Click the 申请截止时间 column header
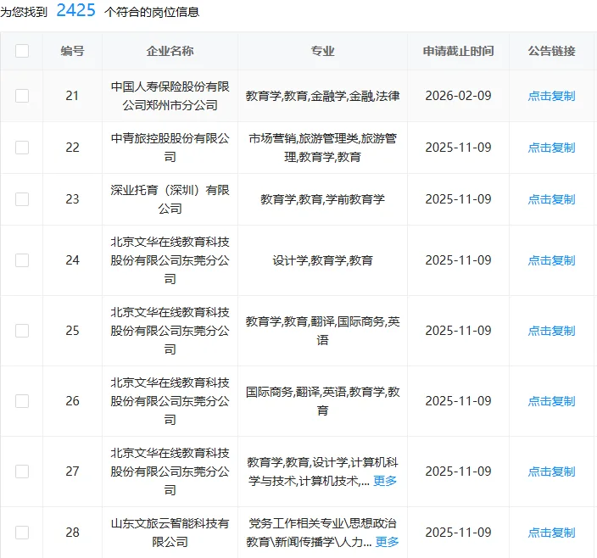The image size is (597, 558). coord(459,51)
